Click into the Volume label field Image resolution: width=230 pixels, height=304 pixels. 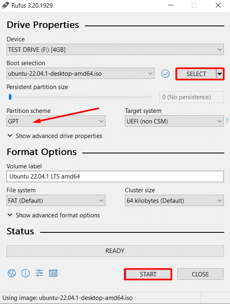tap(115, 176)
